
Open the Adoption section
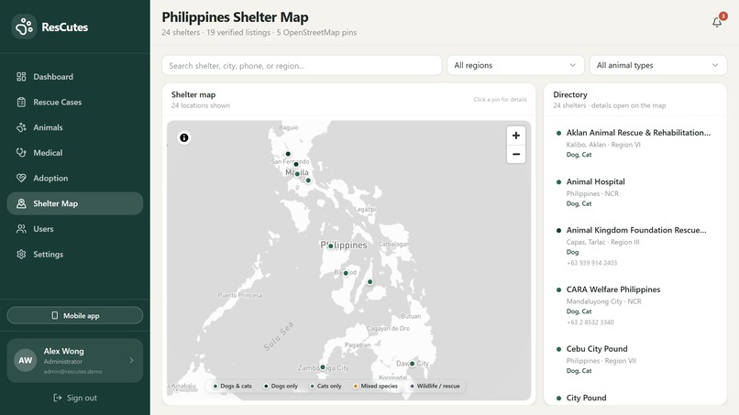pyautogui.click(x=75, y=178)
